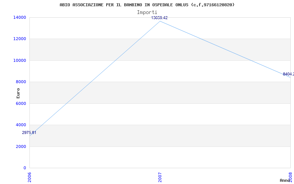Select the y-axis value 4000

21,125
